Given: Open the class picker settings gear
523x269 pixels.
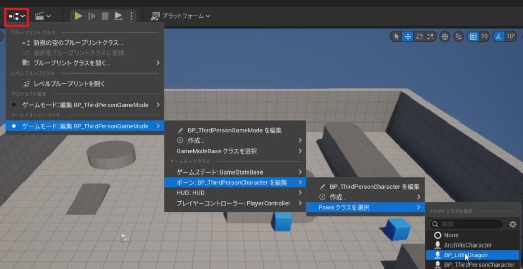Looking at the screenshot, I should click(513, 224).
